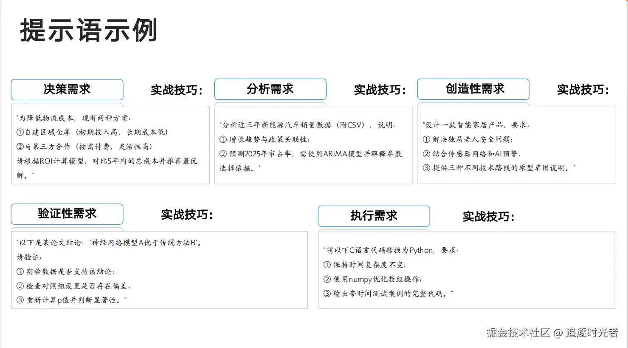The width and height of the screenshot is (628, 348).
Task: Click the line ③ 提供三种不同技术路线的原型草图说明
Action: (x=499, y=168)
